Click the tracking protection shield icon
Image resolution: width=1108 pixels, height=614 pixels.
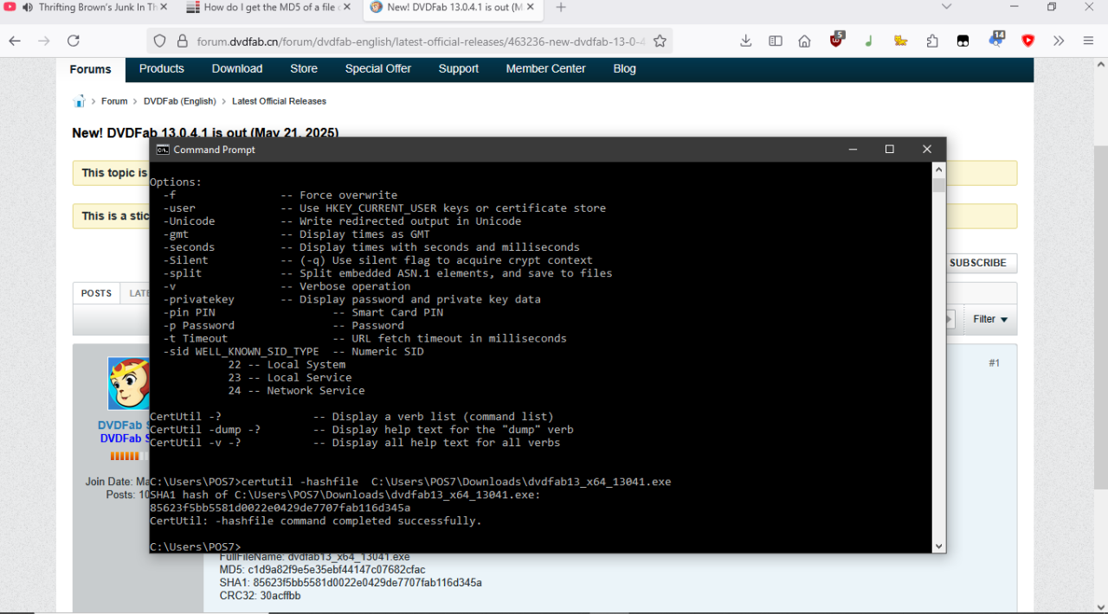[159, 41]
